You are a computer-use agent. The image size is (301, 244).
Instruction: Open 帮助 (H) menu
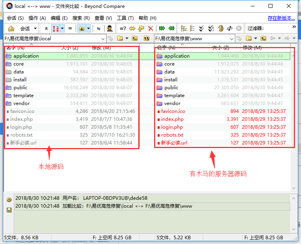[147, 18]
